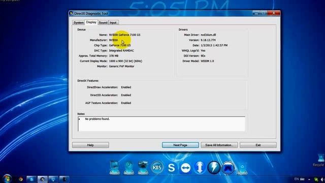Launch Skype from the dock

tap(172, 167)
